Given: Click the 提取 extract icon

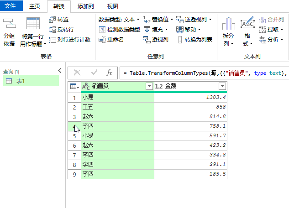Looking at the screenshot, I should click(x=262, y=30).
